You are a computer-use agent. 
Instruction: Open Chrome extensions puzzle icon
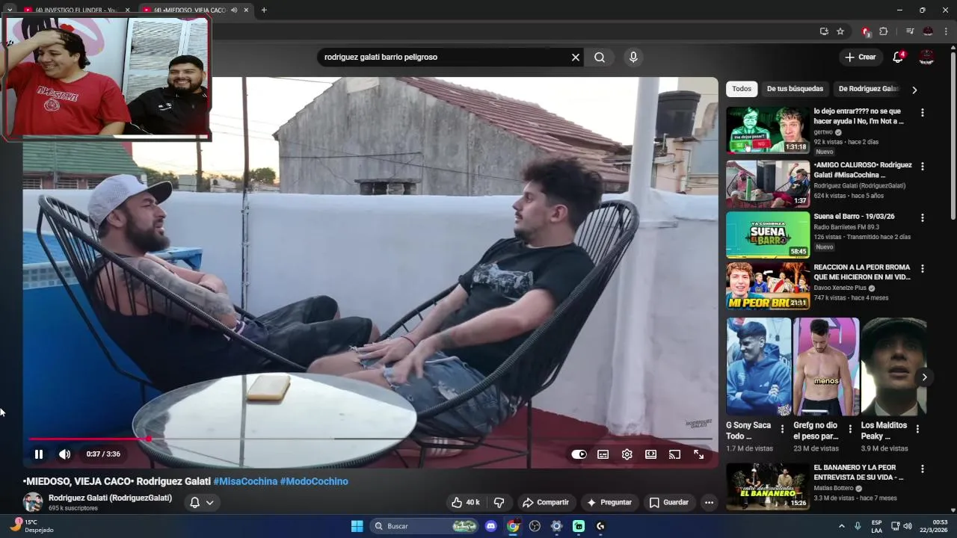(884, 31)
